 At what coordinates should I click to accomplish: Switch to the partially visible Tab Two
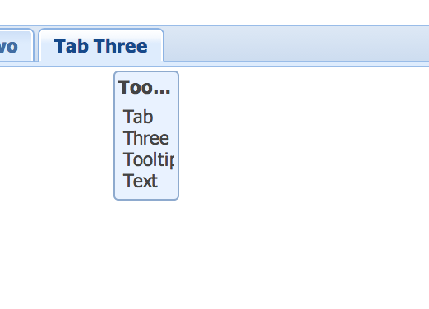[16, 45]
